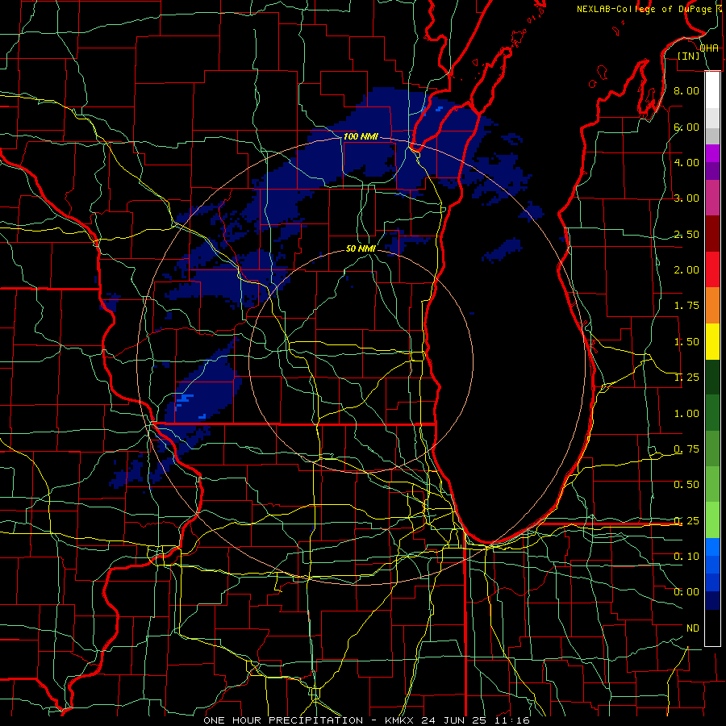Screen dimensions: 726x726
Task: Click the 3.00 legend value
Action: point(686,198)
